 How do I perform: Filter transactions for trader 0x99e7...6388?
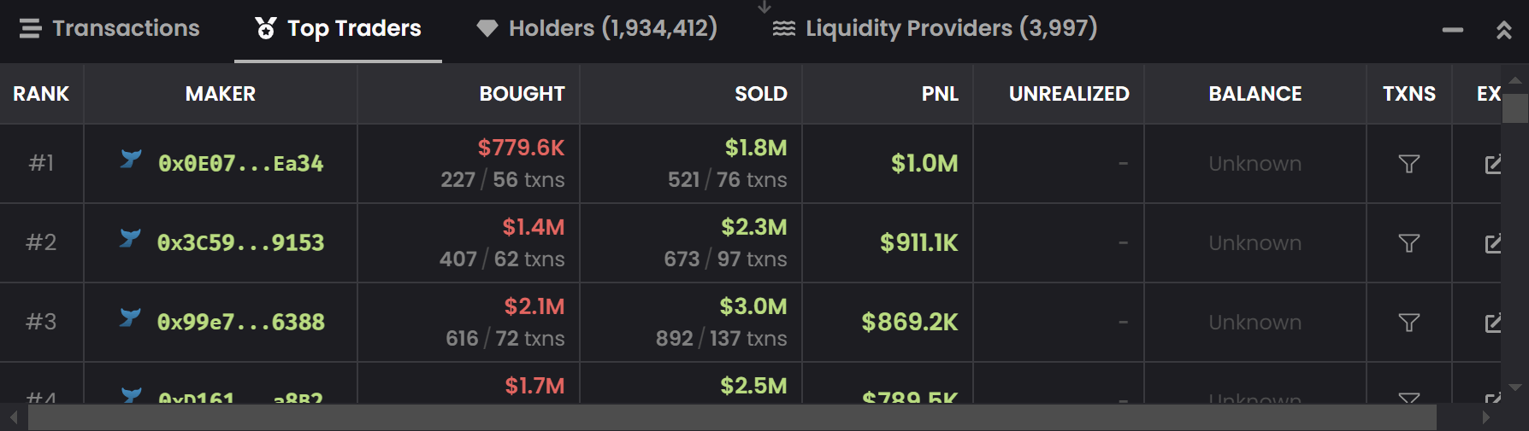click(1408, 323)
